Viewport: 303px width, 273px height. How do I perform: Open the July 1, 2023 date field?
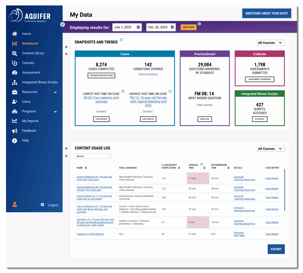click(x=127, y=27)
